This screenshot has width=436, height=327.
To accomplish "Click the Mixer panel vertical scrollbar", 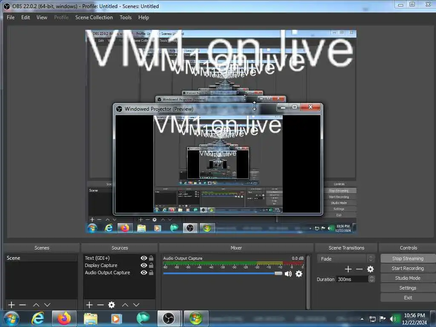I will coord(308,282).
